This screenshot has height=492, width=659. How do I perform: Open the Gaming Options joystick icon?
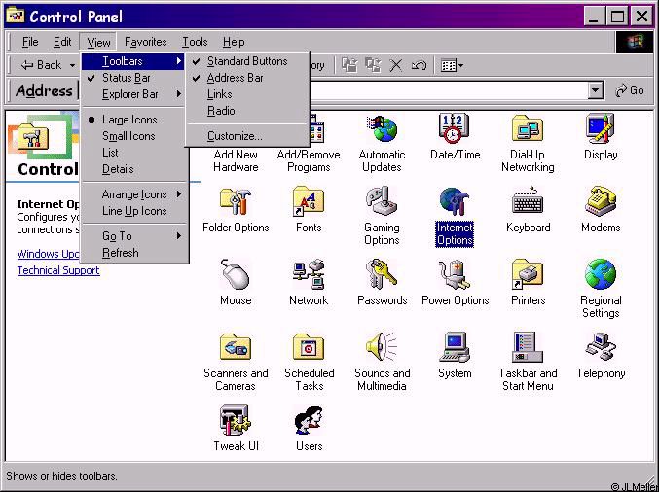(x=382, y=216)
